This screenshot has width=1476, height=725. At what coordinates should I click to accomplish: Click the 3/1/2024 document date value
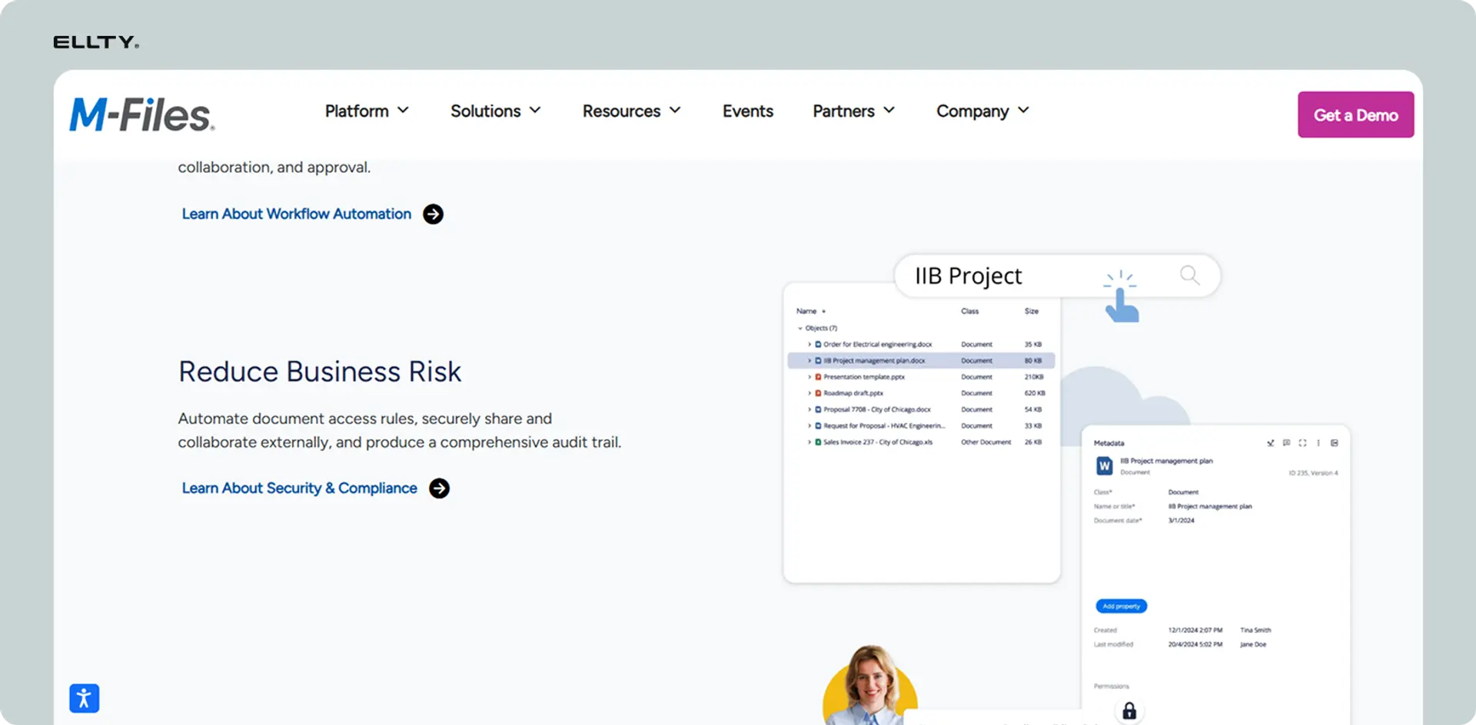point(1182,521)
